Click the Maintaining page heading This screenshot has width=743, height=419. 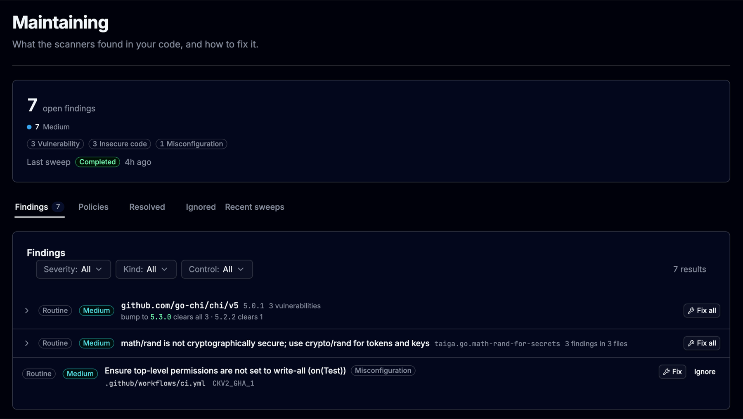(x=60, y=22)
